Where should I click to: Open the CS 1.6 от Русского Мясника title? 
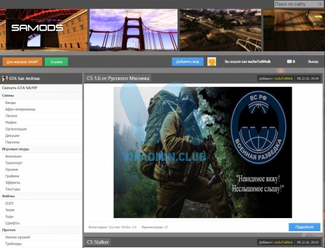click(x=118, y=79)
